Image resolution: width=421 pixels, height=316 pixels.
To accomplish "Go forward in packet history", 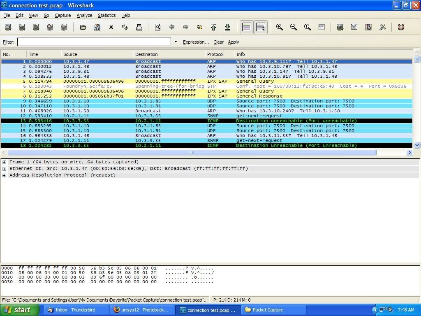I will (186, 27).
